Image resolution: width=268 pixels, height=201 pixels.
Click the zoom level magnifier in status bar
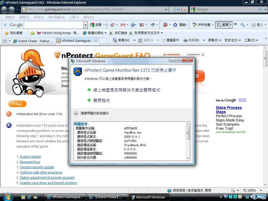coord(245,191)
